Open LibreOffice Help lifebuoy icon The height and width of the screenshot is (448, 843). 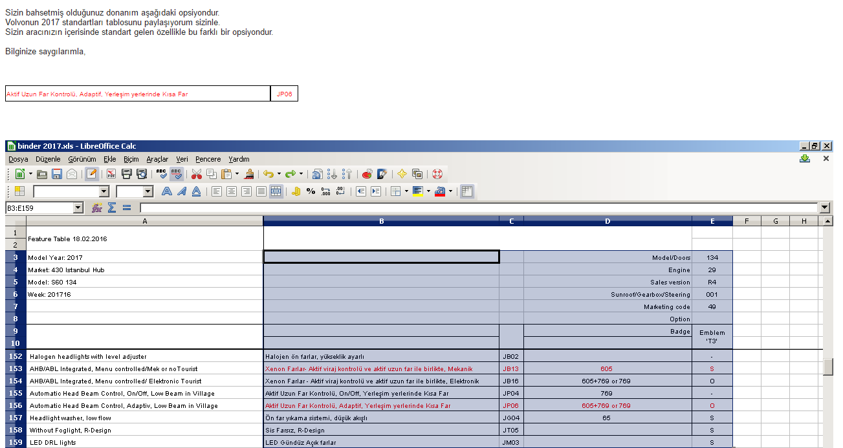tap(437, 174)
